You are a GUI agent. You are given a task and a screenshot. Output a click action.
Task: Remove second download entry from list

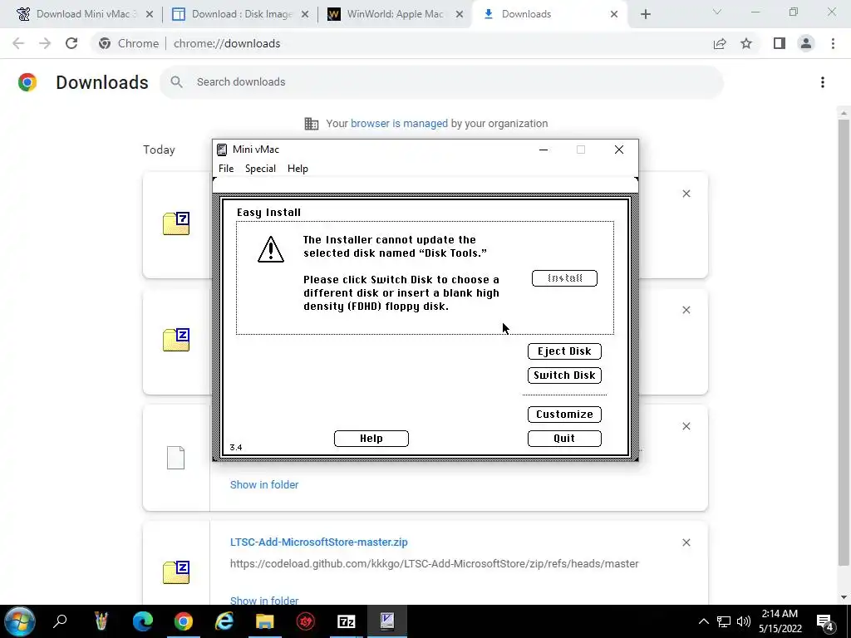coord(686,310)
